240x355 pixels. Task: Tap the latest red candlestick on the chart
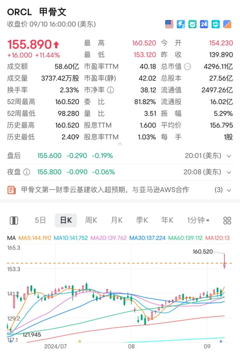pos(224,261)
